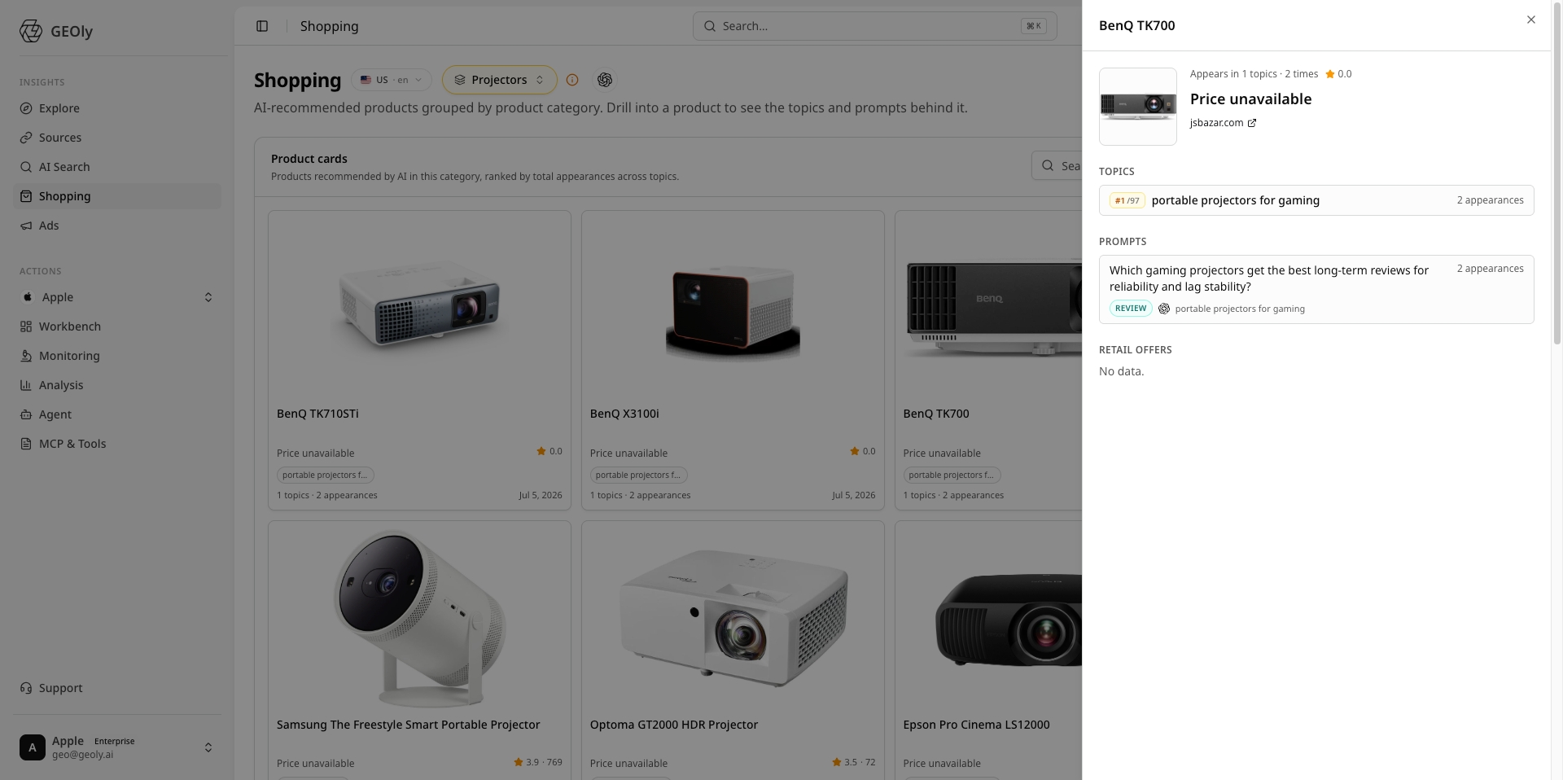This screenshot has height=780, width=1563.
Task: Select the portable projectors for gaming topic
Action: [1316, 200]
